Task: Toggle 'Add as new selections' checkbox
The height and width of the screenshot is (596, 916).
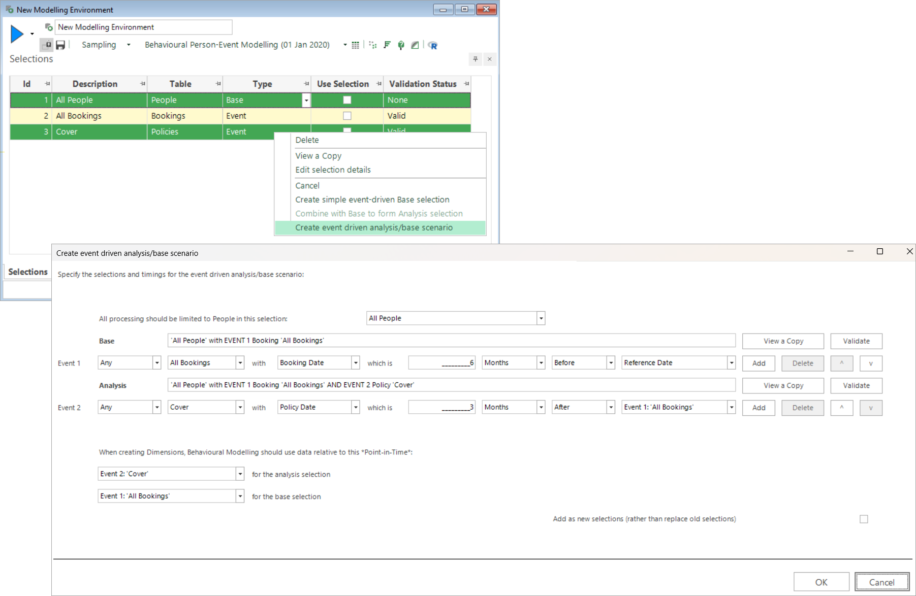Action: tap(864, 519)
